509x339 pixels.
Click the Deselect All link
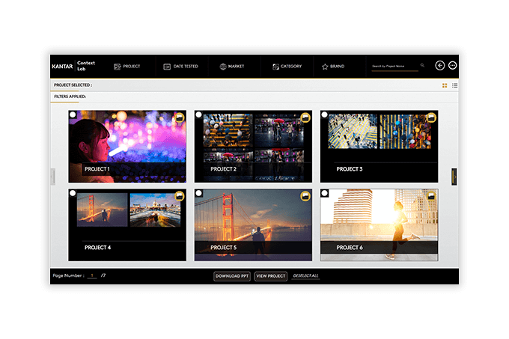(305, 276)
